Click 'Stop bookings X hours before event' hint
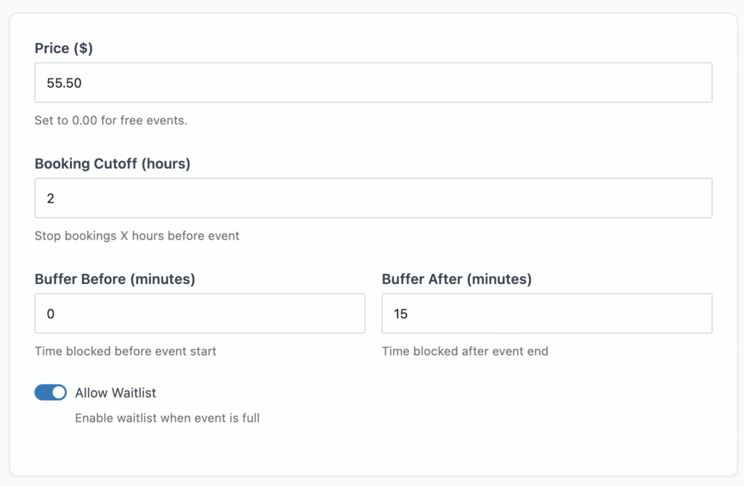Viewport: 744px width, 486px height. pos(137,236)
